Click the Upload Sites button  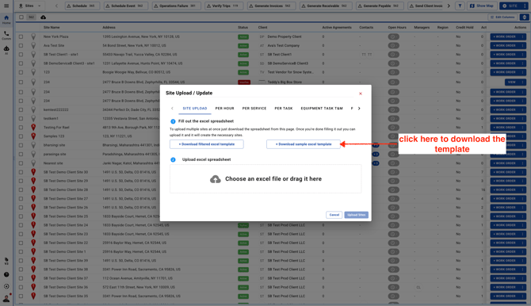point(357,215)
